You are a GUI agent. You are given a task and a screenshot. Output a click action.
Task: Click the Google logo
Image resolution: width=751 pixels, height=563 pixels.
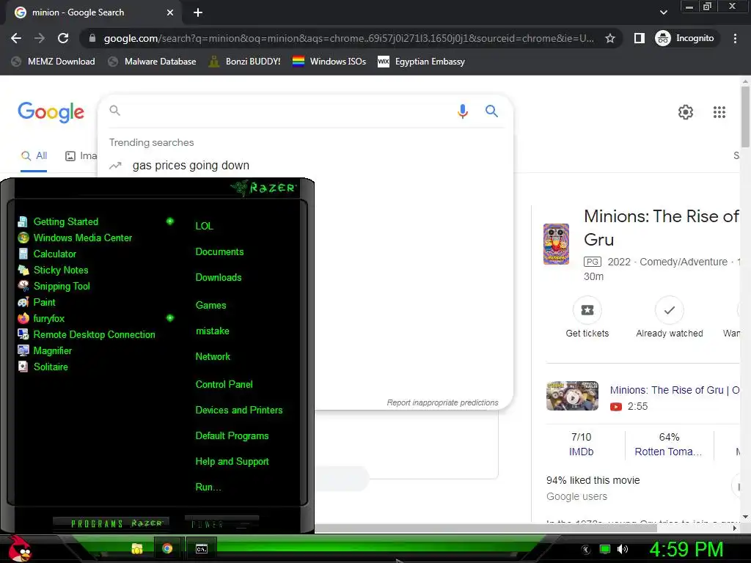tap(51, 112)
